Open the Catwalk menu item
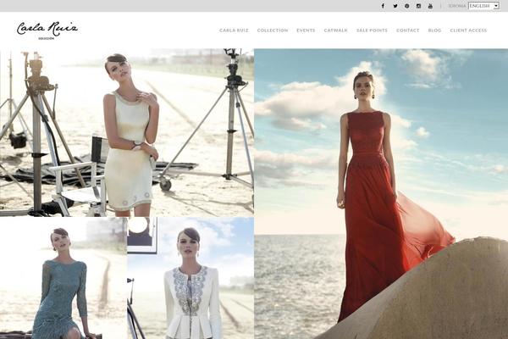 coord(335,31)
